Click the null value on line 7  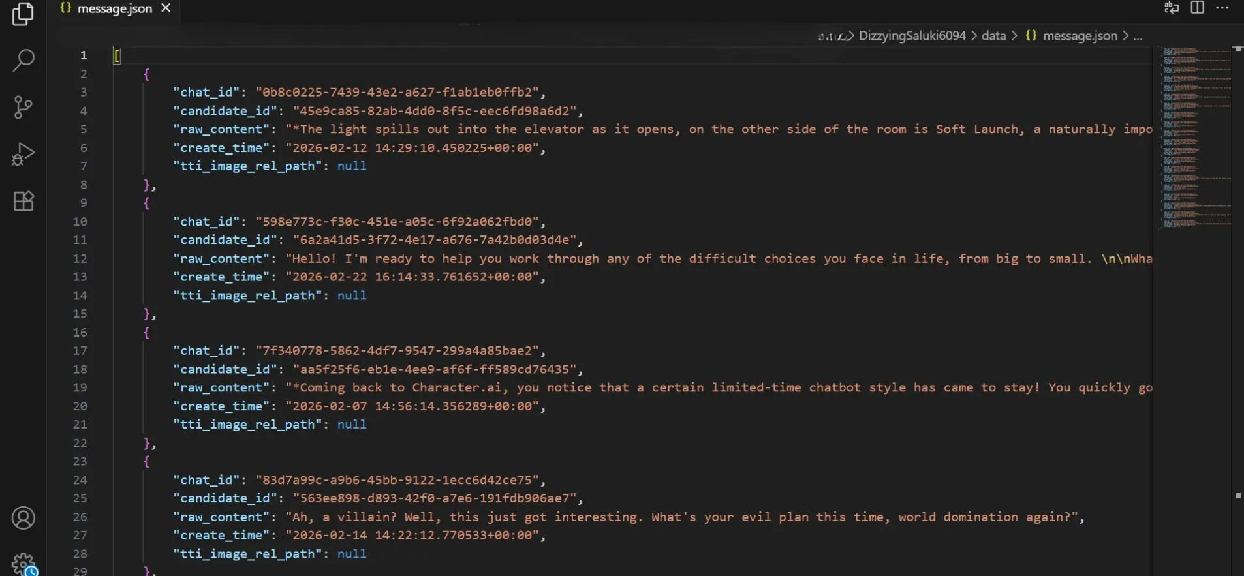click(x=352, y=166)
